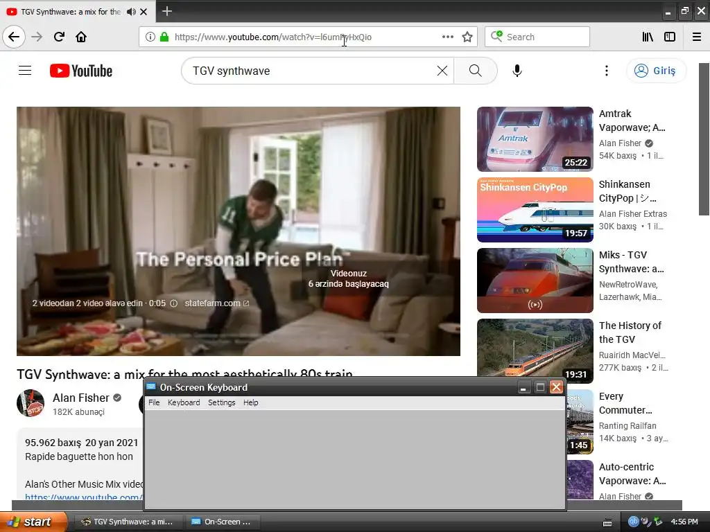Image resolution: width=710 pixels, height=532 pixels.
Task: Sign in with the Giriş button
Action: point(656,71)
